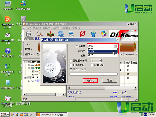The height and width of the screenshot is (117, 156).
Task: Open GDISKGUI分区工具 desktop icon
Action: tap(8, 38)
